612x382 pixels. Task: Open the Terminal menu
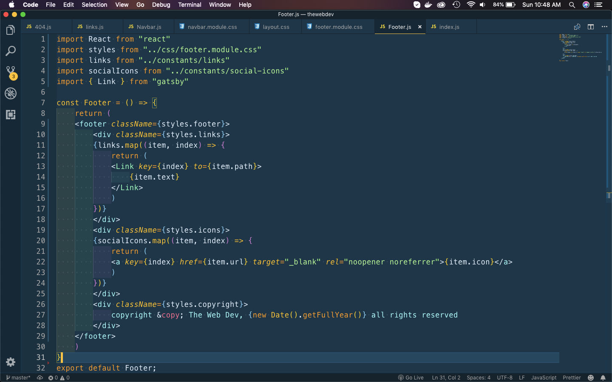[190, 5]
